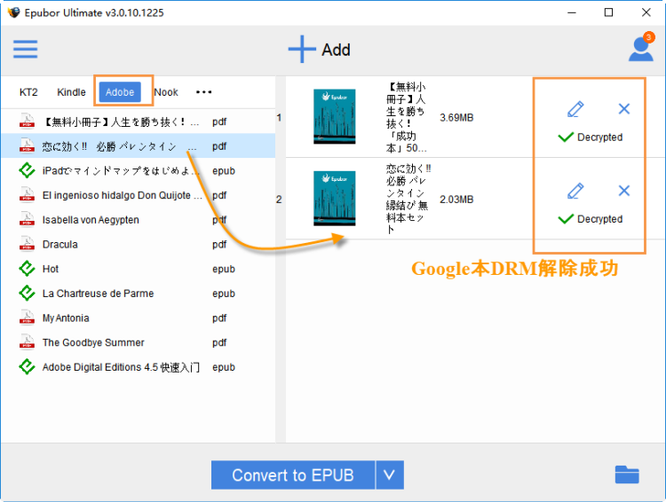Open cover thumbnail of second converted book
Image resolution: width=666 pixels, height=502 pixels.
(x=334, y=198)
